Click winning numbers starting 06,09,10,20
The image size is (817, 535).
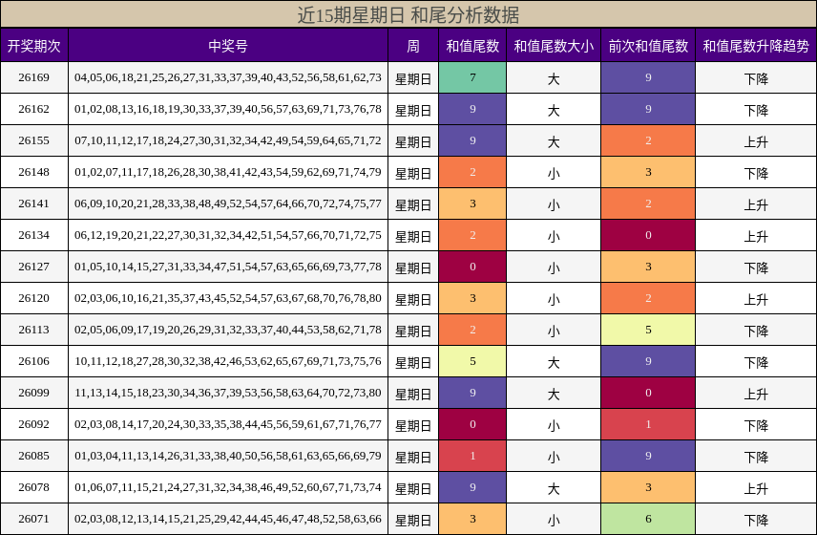click(228, 203)
